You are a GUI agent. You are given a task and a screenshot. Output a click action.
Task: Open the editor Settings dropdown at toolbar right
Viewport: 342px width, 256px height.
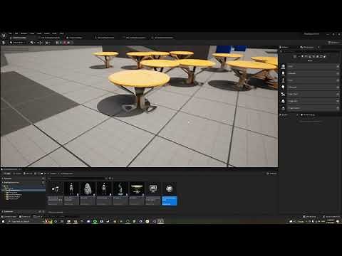(334, 43)
